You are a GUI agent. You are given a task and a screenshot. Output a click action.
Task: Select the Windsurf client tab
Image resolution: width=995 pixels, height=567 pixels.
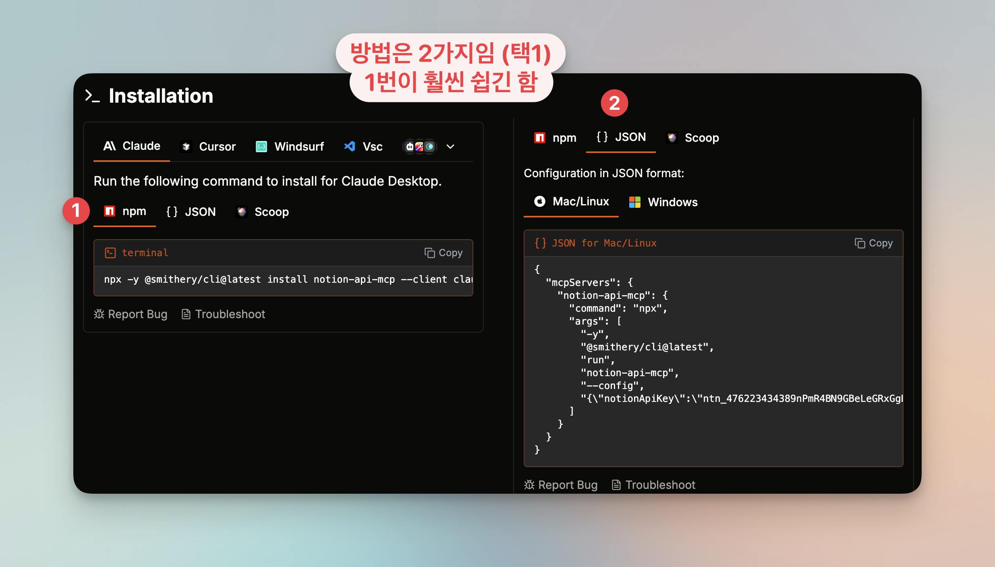290,147
